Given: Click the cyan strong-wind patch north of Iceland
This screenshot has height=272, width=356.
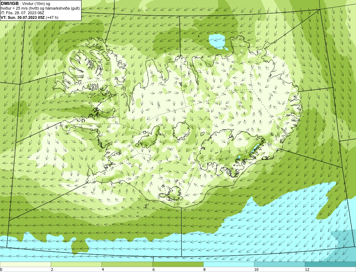Looking at the screenshot, I should [x=218, y=42].
